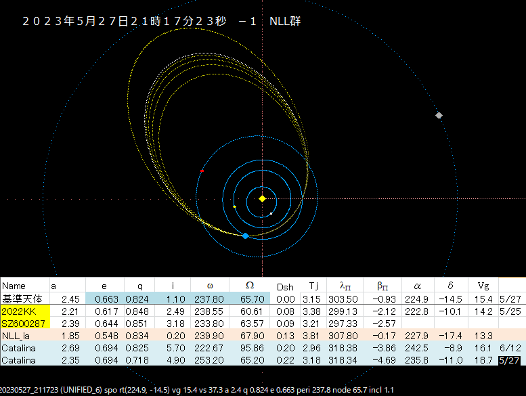The width and height of the screenshot is (526, 396).
Task: Click the Dsh column header
Action: point(285,286)
